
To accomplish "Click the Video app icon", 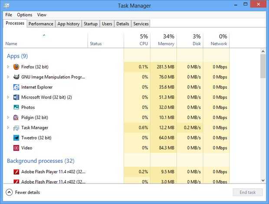I will click(x=16, y=148).
